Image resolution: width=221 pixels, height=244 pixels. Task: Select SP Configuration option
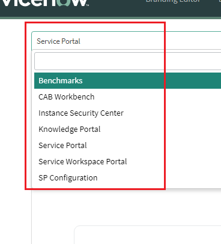point(128,178)
